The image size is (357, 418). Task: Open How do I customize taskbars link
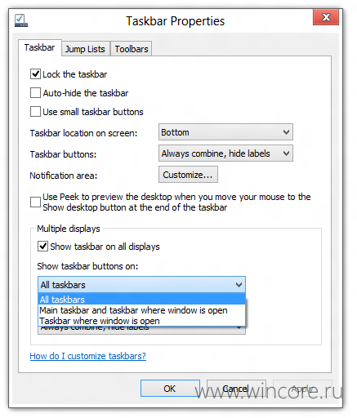88,356
